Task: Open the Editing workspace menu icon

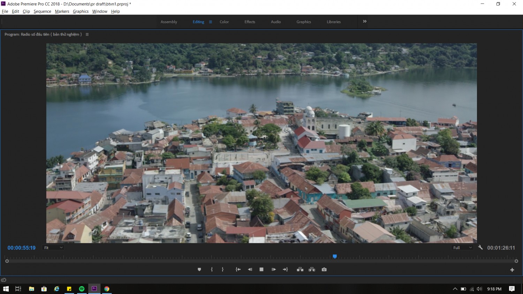Action: 211,22
